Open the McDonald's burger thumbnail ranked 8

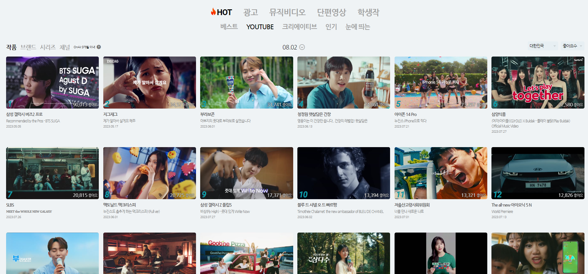(x=149, y=173)
